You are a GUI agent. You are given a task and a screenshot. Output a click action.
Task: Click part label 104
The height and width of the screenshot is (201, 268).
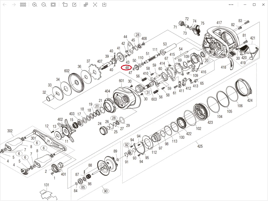[x=220, y=117]
